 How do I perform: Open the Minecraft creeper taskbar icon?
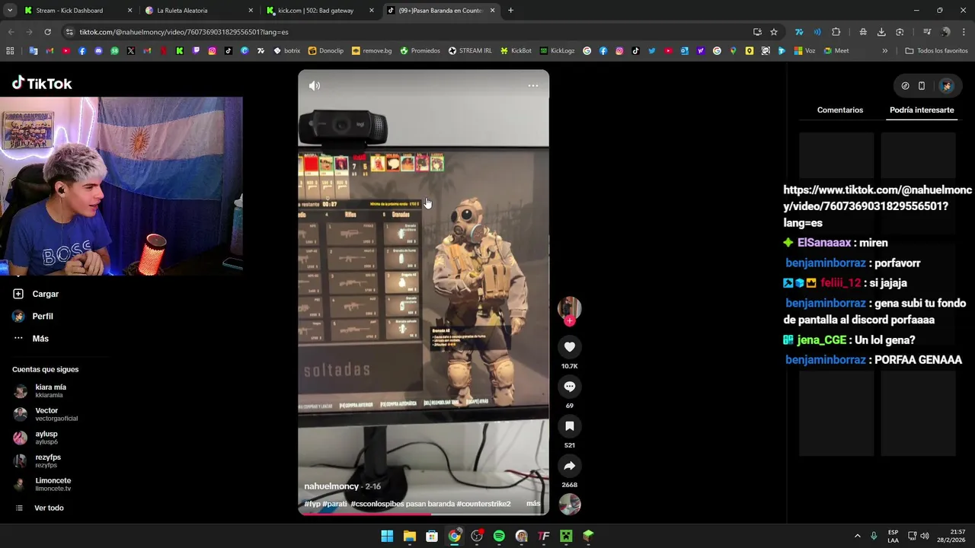[x=566, y=536]
